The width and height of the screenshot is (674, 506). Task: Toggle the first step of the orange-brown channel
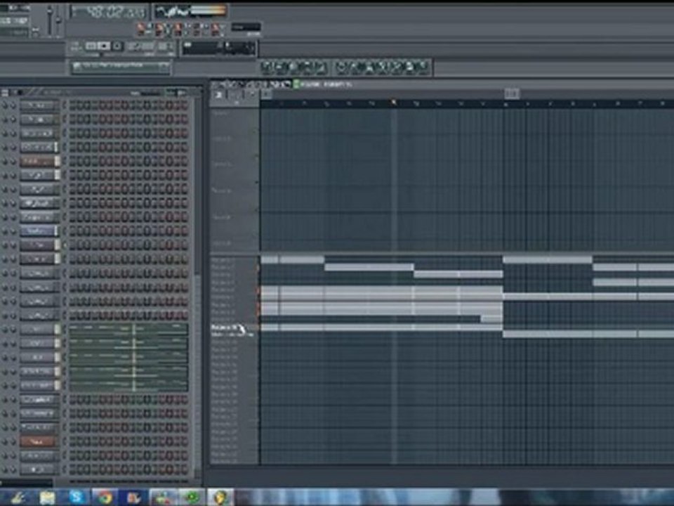pos(72,162)
